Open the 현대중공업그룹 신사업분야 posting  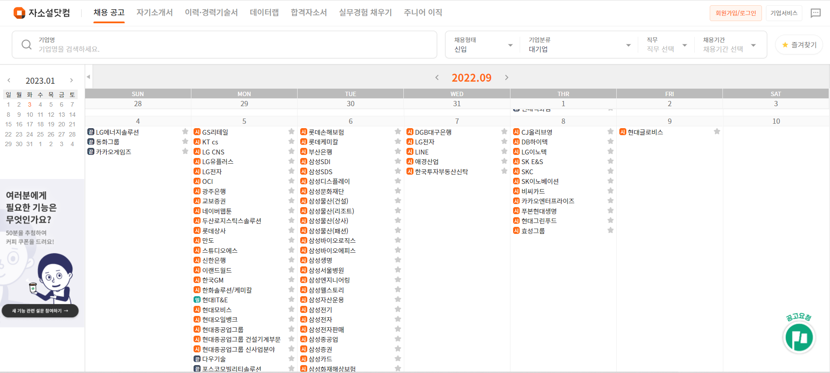[x=239, y=349]
